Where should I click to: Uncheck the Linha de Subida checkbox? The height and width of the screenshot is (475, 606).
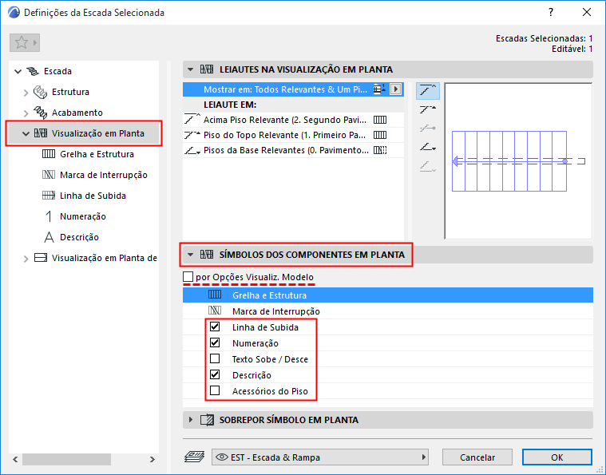pos(215,327)
